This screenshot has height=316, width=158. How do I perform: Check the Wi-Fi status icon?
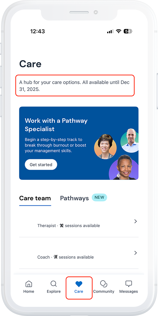coord(118,31)
